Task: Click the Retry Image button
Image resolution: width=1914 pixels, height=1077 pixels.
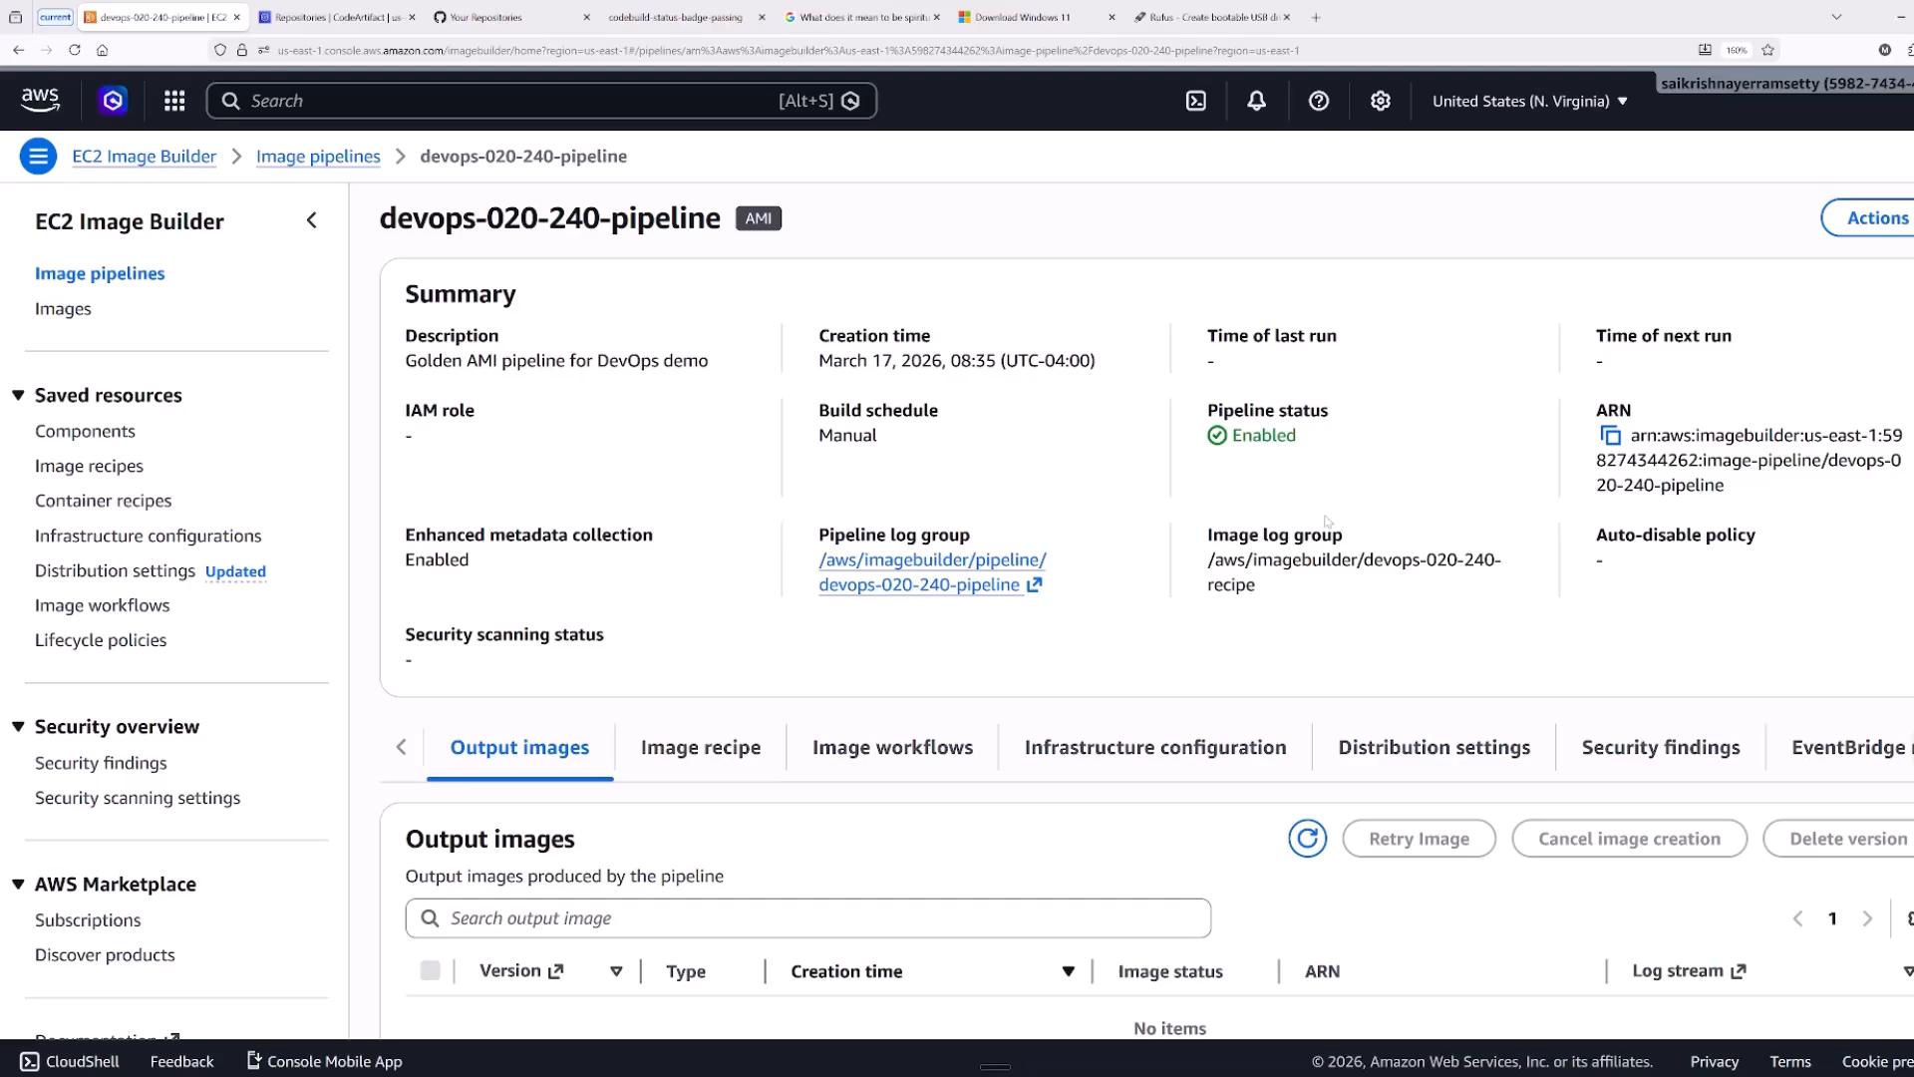Action: [x=1419, y=839]
